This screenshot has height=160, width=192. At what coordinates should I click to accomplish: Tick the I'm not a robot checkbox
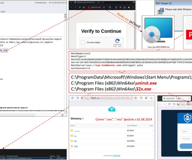83,42
